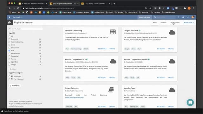This screenshot has height=114, width=203.
Task: Click the MeaningCloud cloud icon
Action: coord(172,90)
